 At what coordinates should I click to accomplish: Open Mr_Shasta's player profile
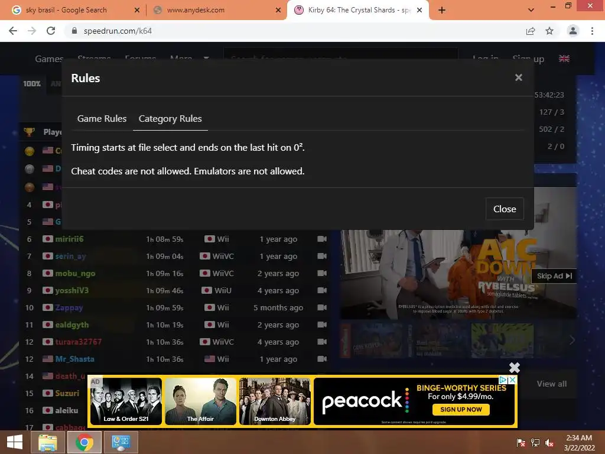(75, 359)
